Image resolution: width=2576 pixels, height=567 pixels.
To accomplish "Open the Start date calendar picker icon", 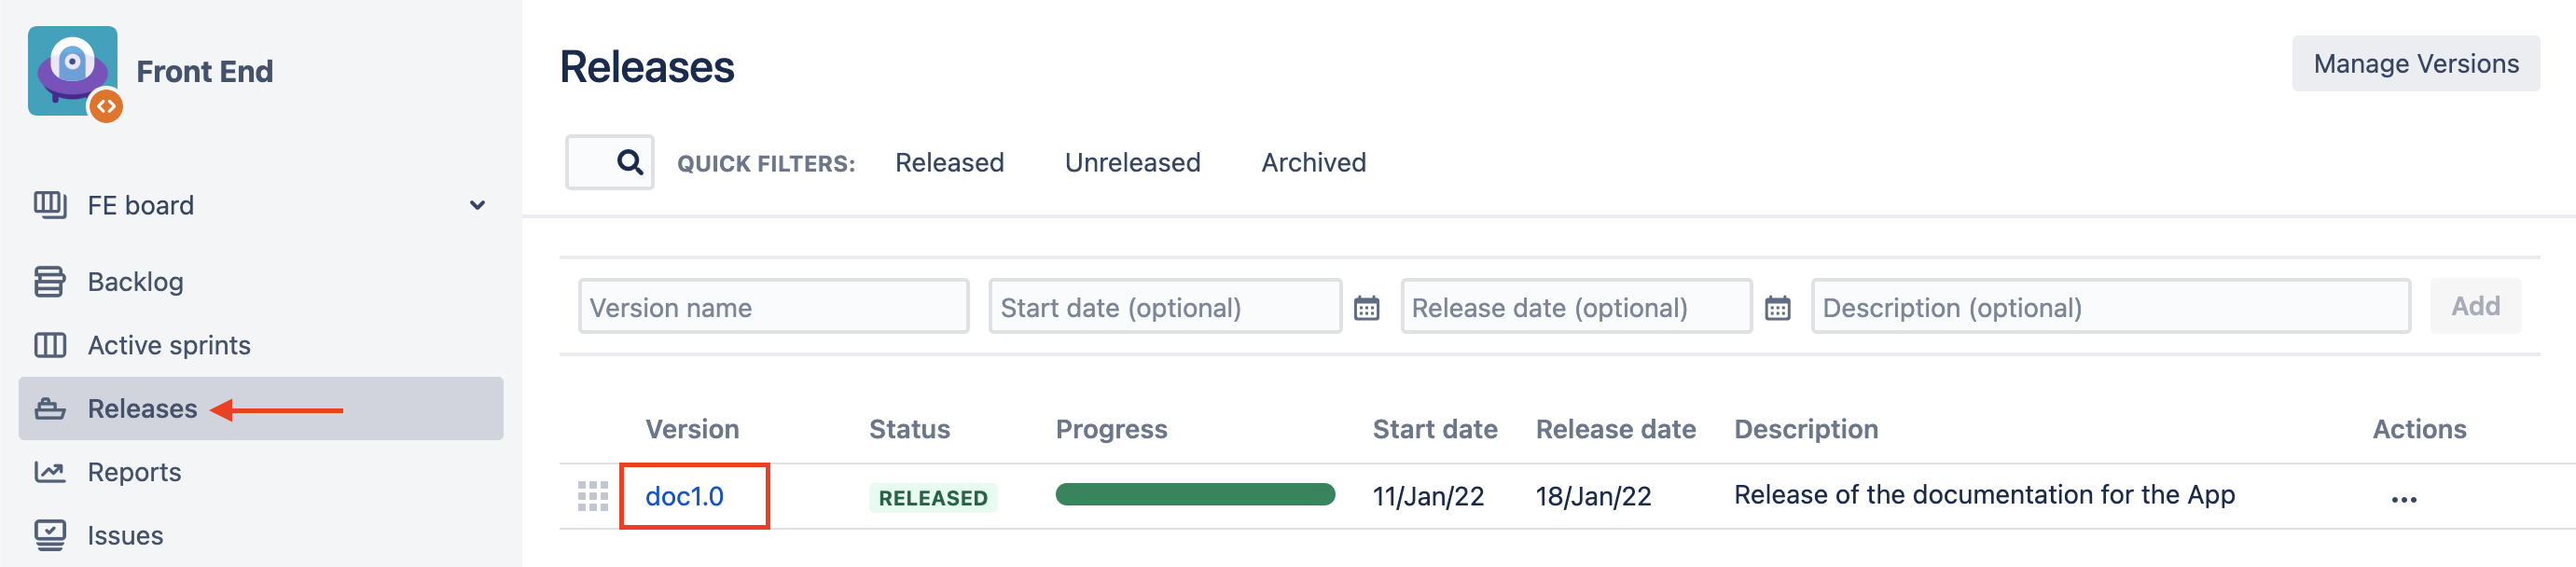I will pyautogui.click(x=1366, y=308).
